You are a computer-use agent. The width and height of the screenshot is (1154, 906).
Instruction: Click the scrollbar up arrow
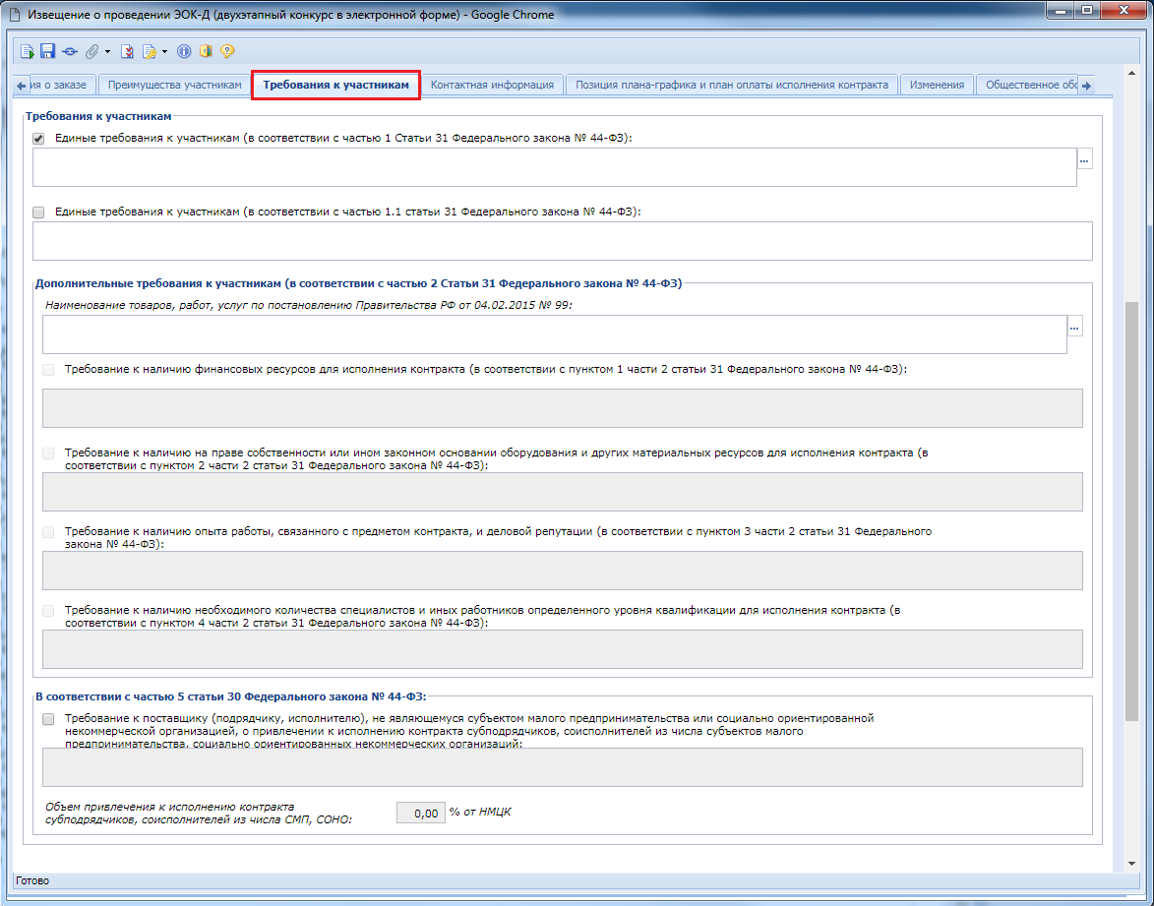[1132, 72]
